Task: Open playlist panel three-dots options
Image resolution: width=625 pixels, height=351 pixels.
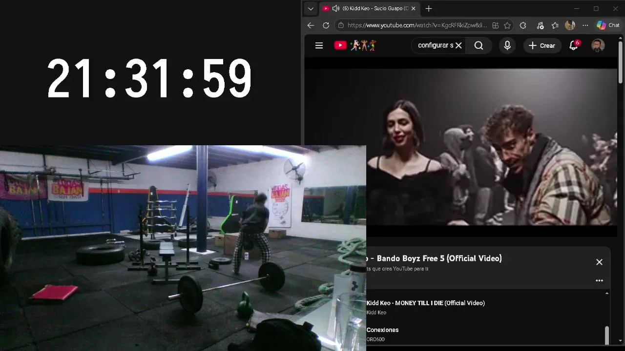Action: pyautogui.click(x=599, y=280)
